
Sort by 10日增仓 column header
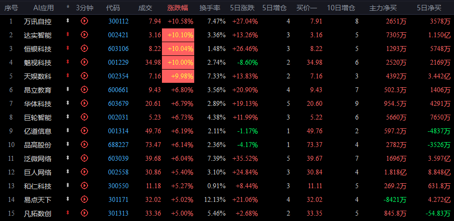tap(341, 8)
